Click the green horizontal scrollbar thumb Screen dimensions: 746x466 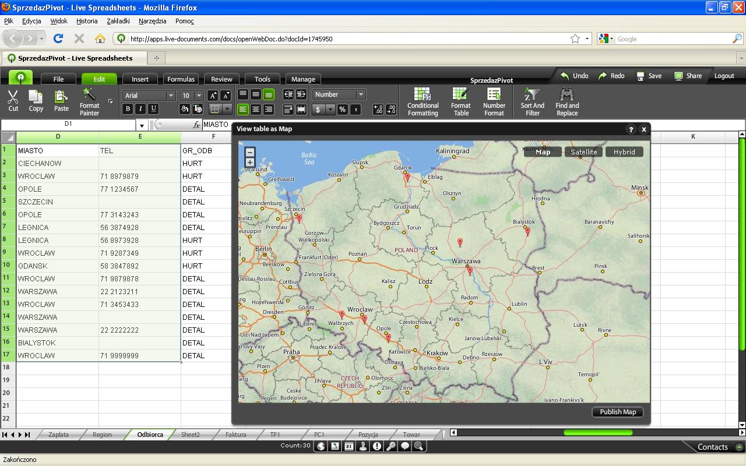click(598, 432)
